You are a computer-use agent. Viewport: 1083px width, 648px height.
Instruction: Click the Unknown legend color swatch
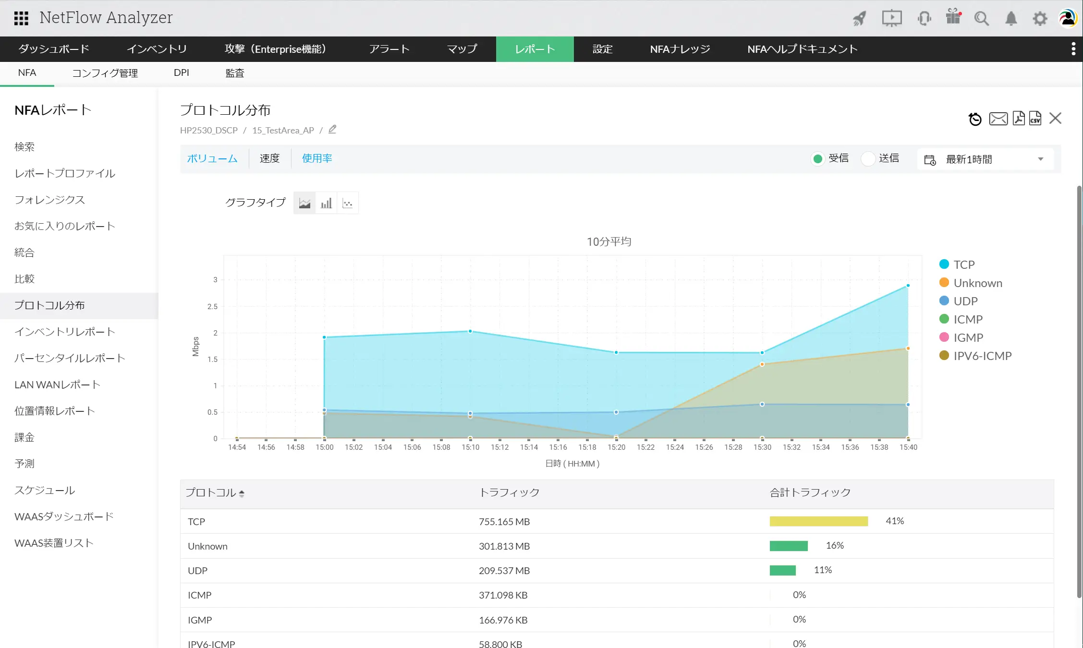(x=944, y=283)
